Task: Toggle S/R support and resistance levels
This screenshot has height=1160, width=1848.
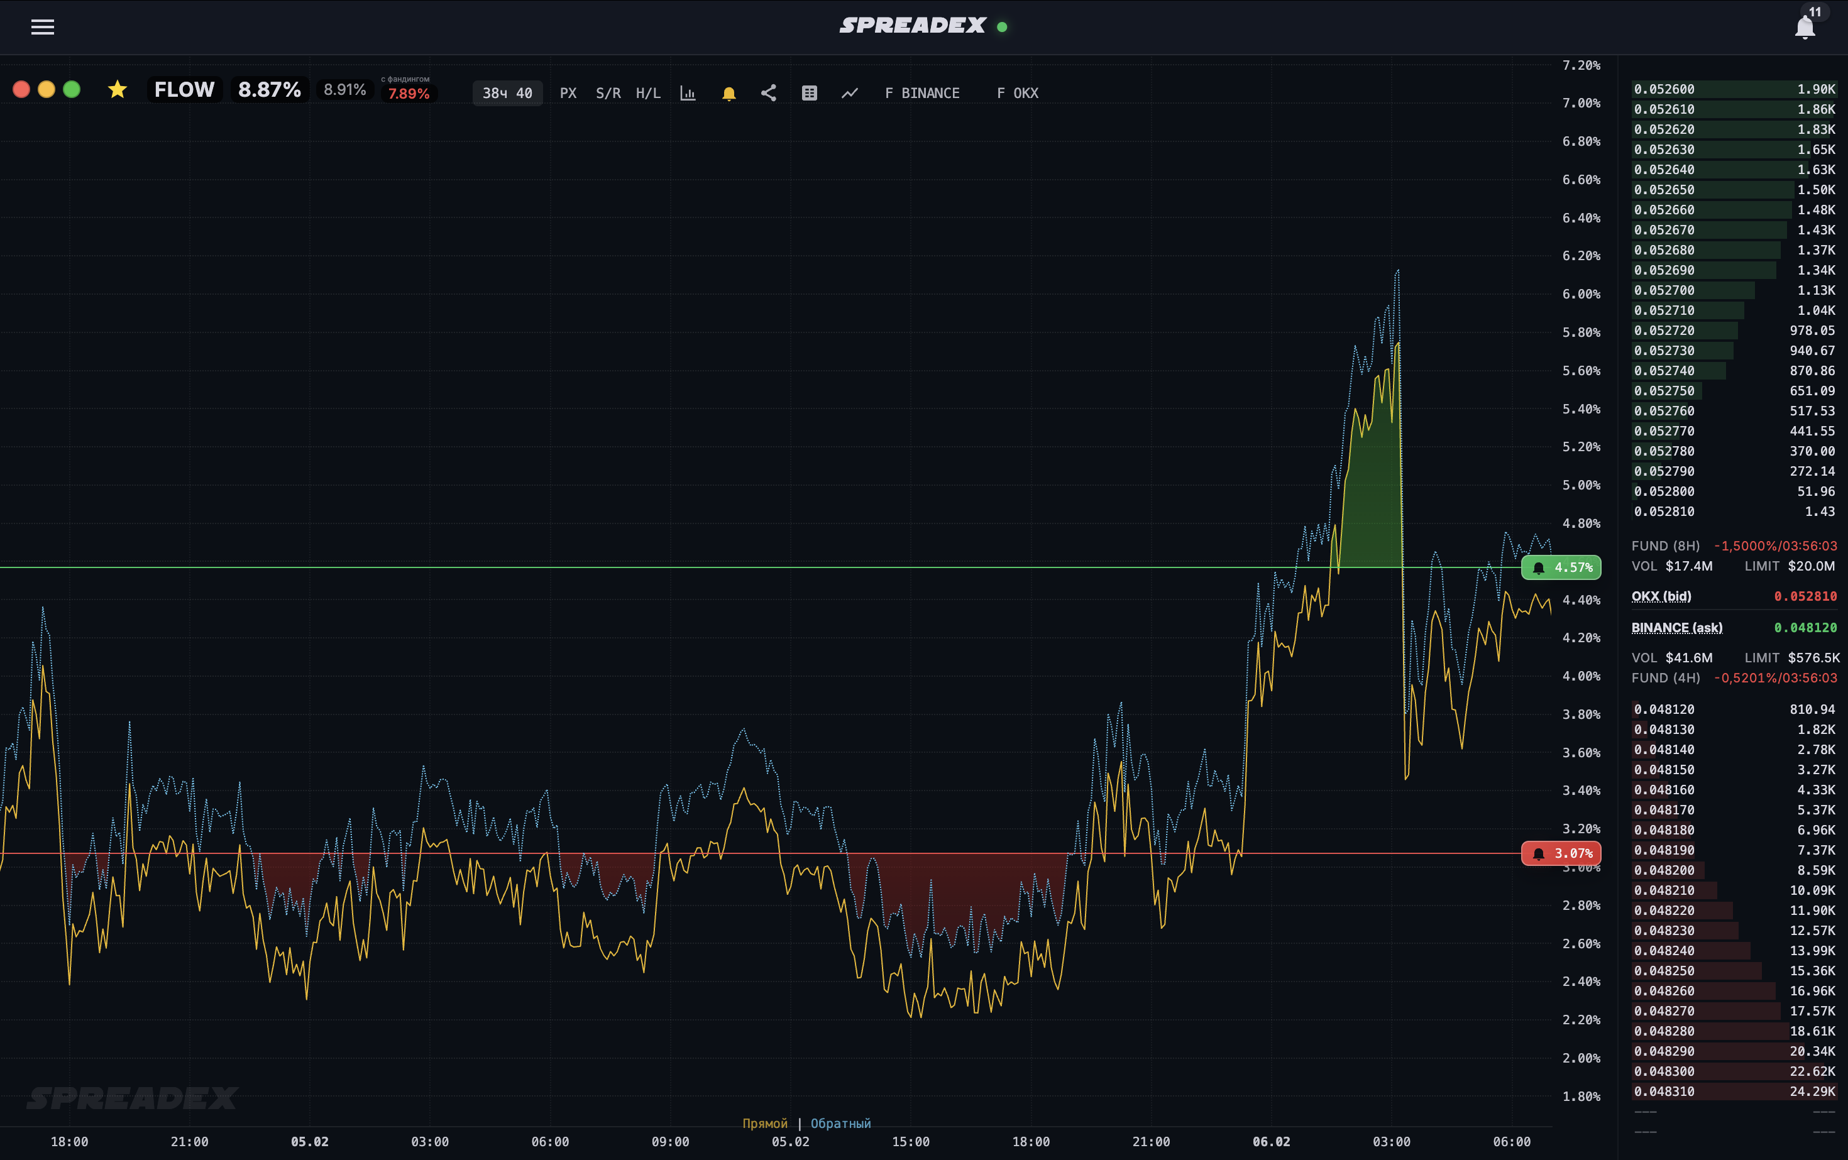Action: pyautogui.click(x=608, y=93)
